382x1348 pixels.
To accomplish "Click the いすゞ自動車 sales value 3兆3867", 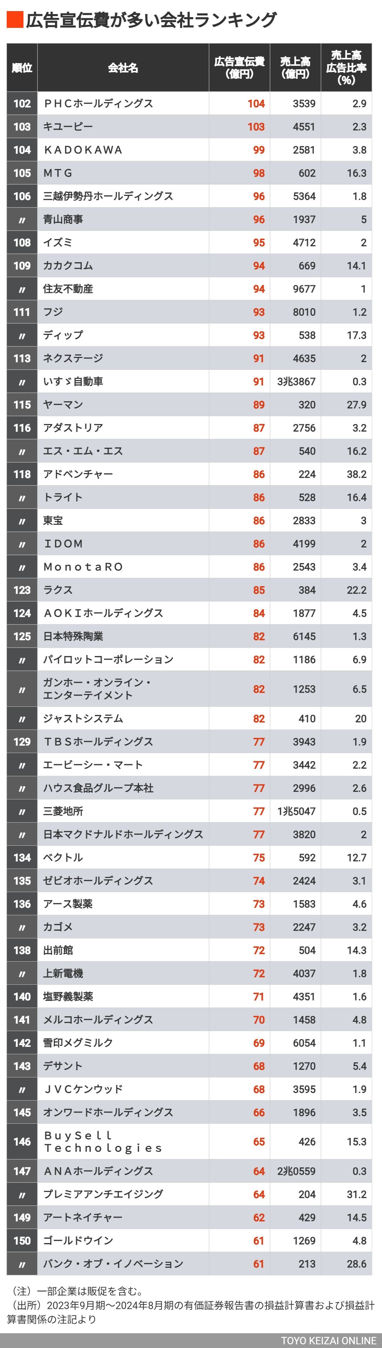I will 296,381.
